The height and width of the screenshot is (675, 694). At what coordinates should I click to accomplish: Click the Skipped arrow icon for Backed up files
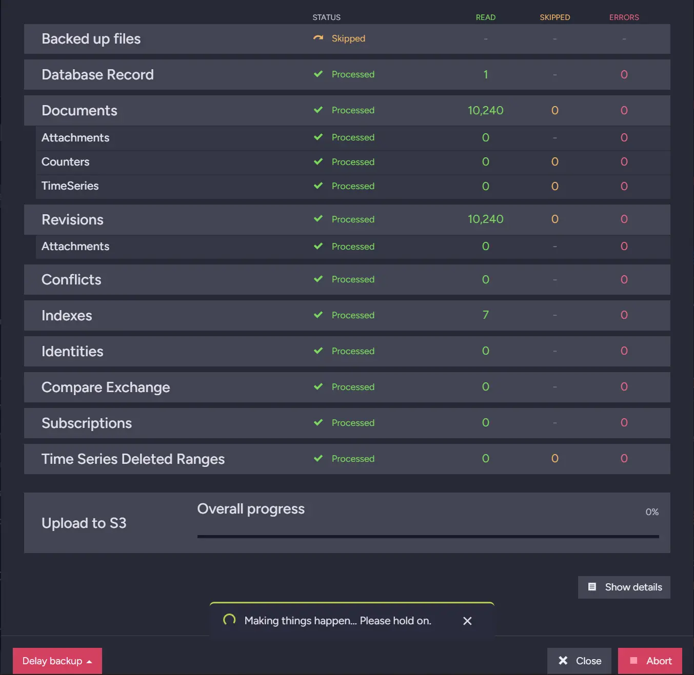point(318,38)
